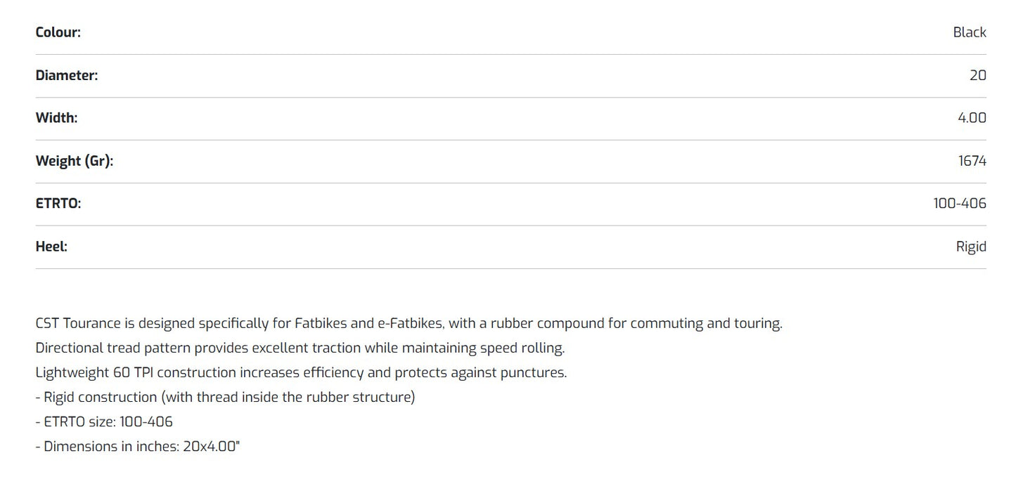Click the Heel label
The width and height of the screenshot is (1016, 484).
coord(51,247)
